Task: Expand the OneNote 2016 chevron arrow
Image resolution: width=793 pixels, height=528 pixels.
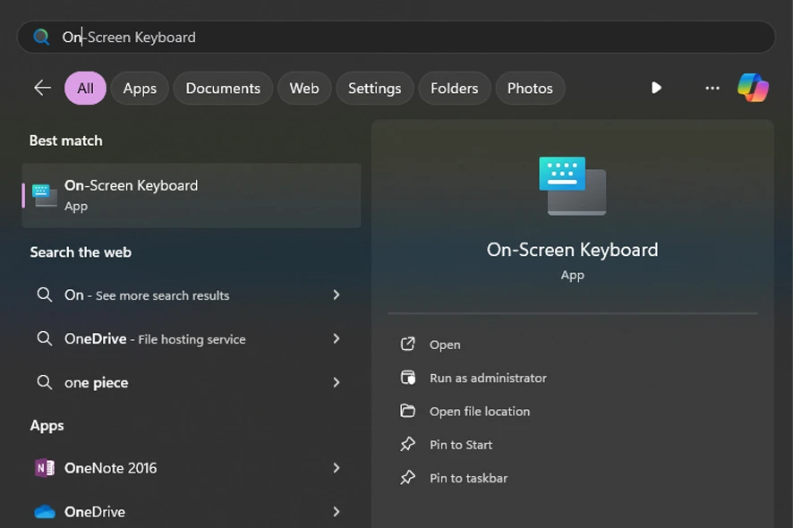Action: (x=337, y=468)
